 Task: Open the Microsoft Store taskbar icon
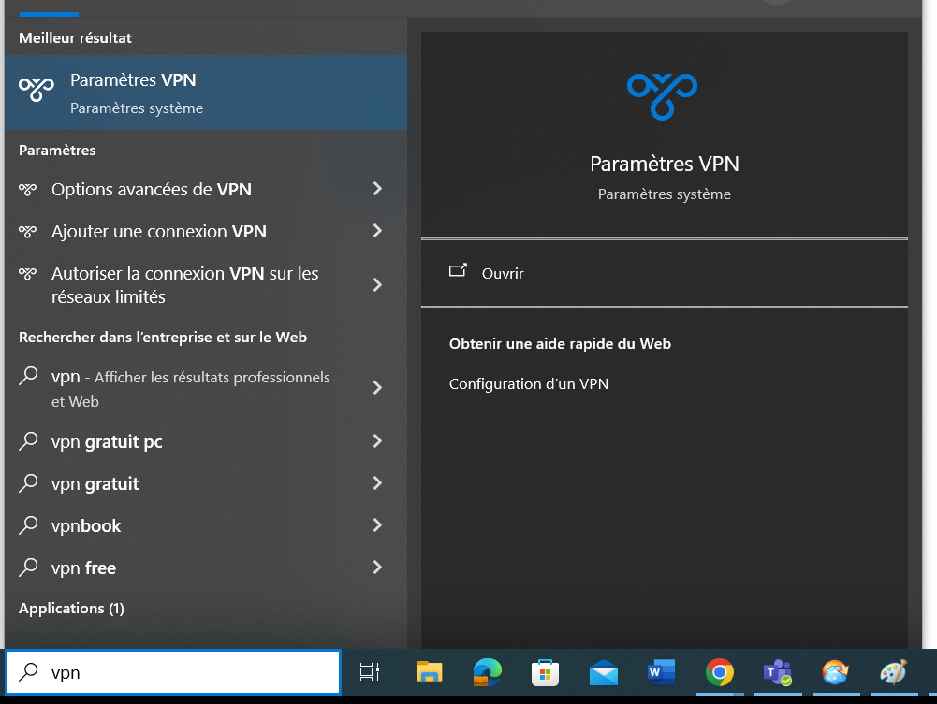pyautogui.click(x=545, y=671)
